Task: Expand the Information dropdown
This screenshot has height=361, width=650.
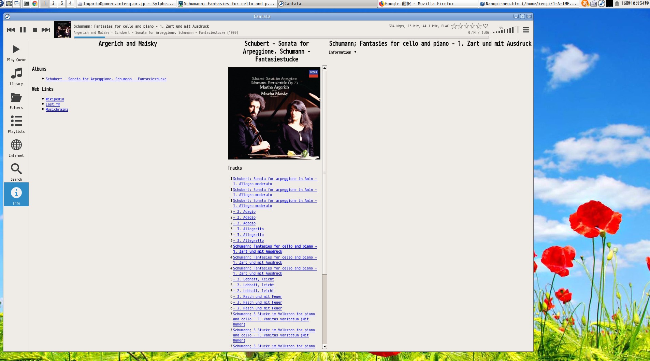Action: click(x=342, y=52)
